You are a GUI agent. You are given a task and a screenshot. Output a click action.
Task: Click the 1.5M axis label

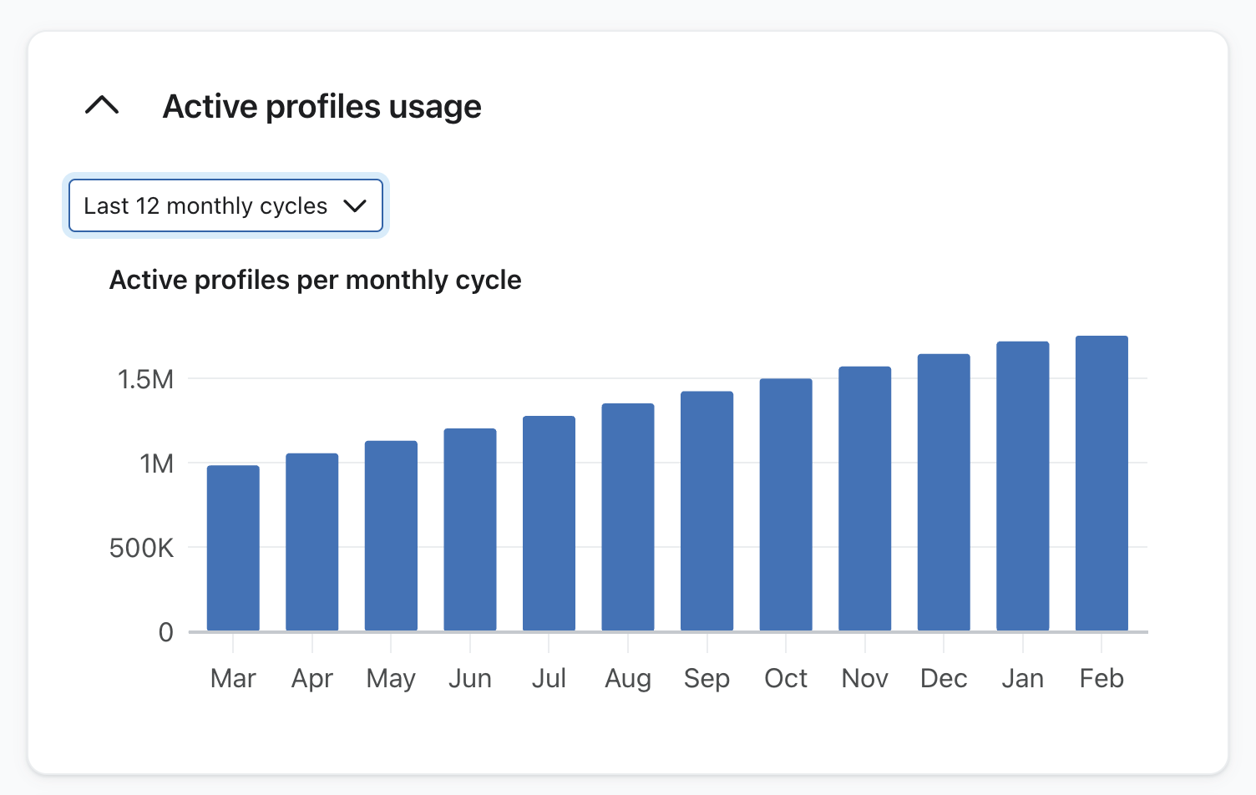(147, 380)
